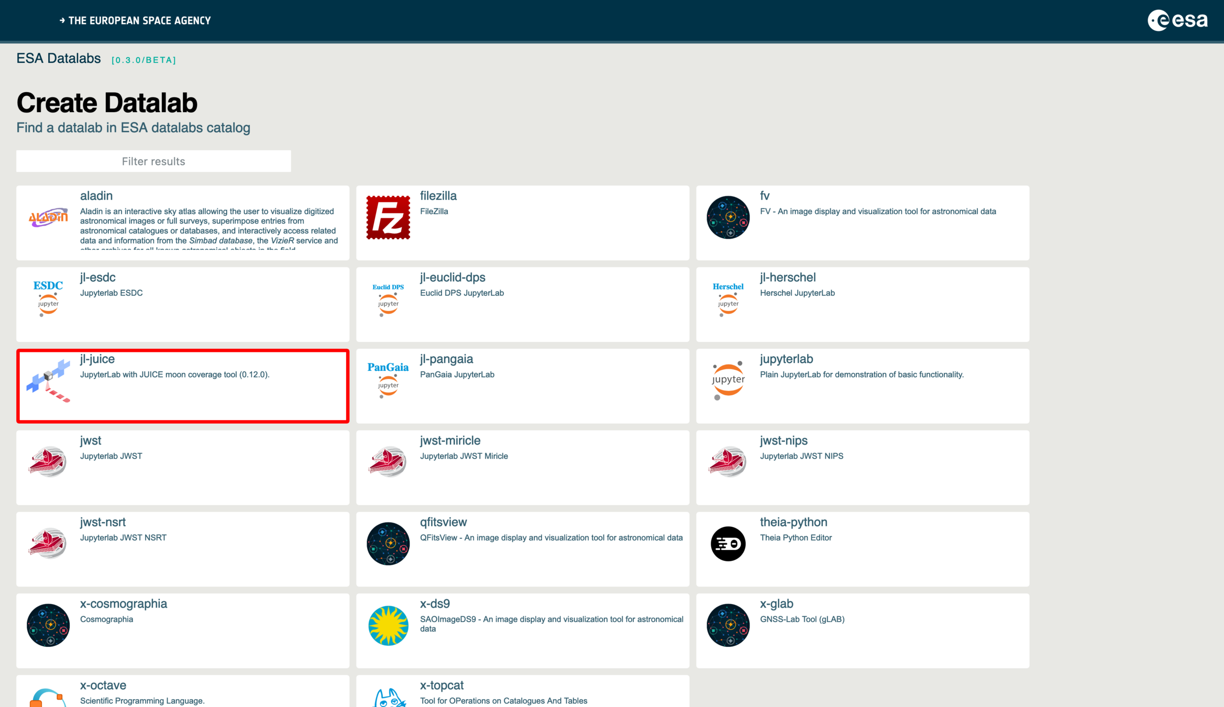Click the esa logo in header
Image resolution: width=1224 pixels, height=707 pixels.
(x=1177, y=20)
